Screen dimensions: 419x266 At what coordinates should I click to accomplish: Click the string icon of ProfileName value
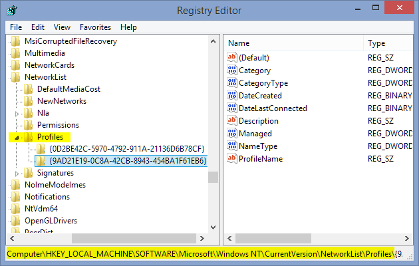click(232, 159)
